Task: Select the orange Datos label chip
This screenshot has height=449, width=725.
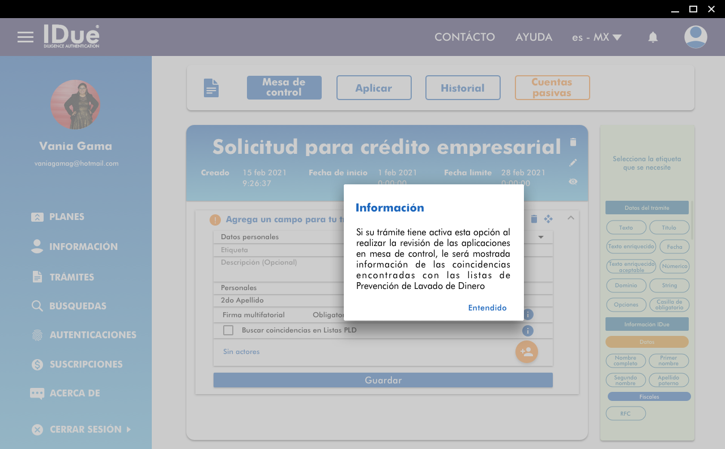Action: [647, 342]
